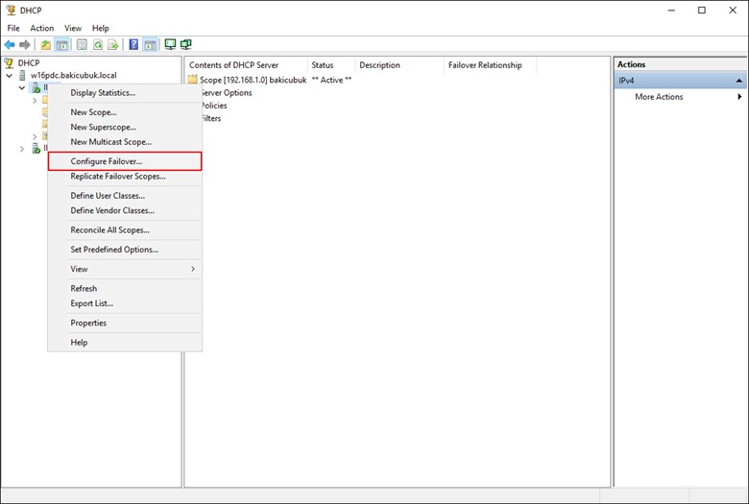The width and height of the screenshot is (749, 504).
Task: Open Help via the blue question-mark icon
Action: [x=133, y=45]
